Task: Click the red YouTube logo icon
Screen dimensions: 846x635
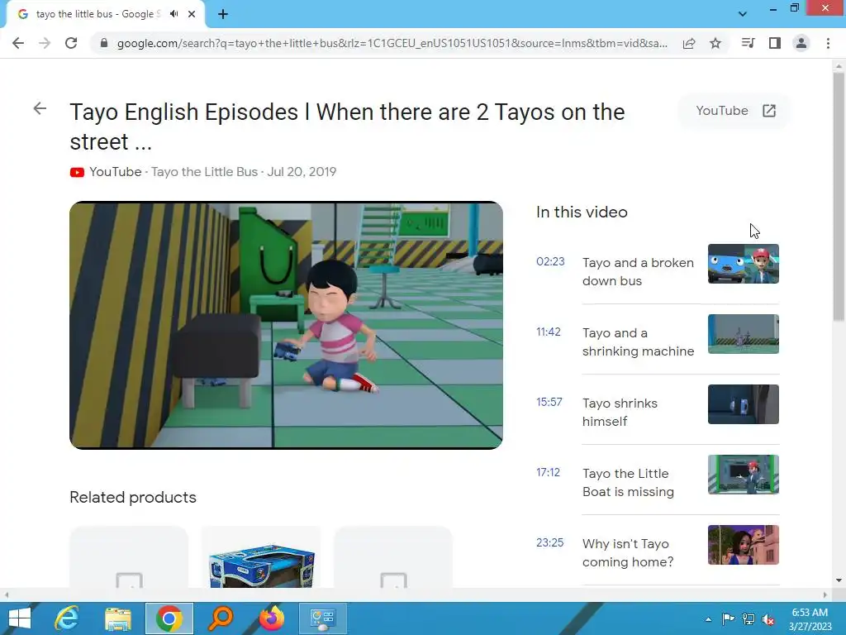Action: [x=77, y=172]
